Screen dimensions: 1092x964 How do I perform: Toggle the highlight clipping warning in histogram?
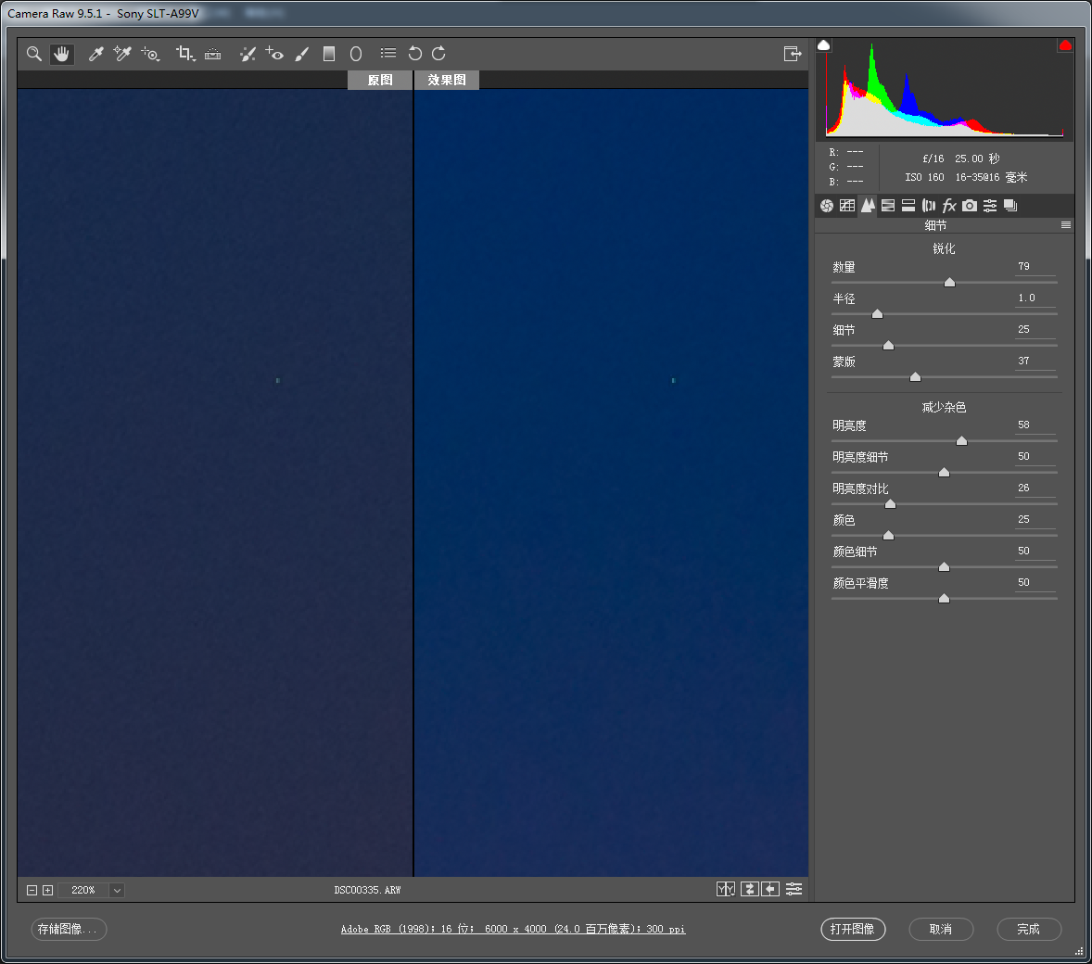[1065, 45]
